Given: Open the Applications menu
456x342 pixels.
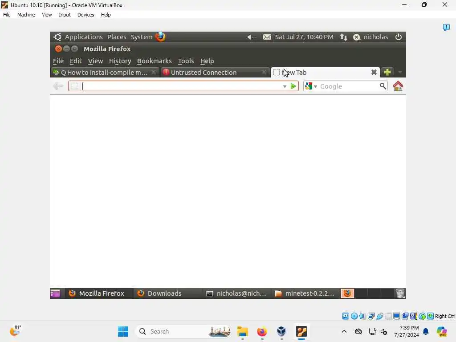Looking at the screenshot, I should [84, 37].
